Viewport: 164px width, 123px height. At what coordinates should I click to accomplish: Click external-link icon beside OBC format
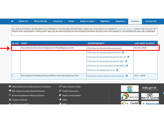pos(126,61)
